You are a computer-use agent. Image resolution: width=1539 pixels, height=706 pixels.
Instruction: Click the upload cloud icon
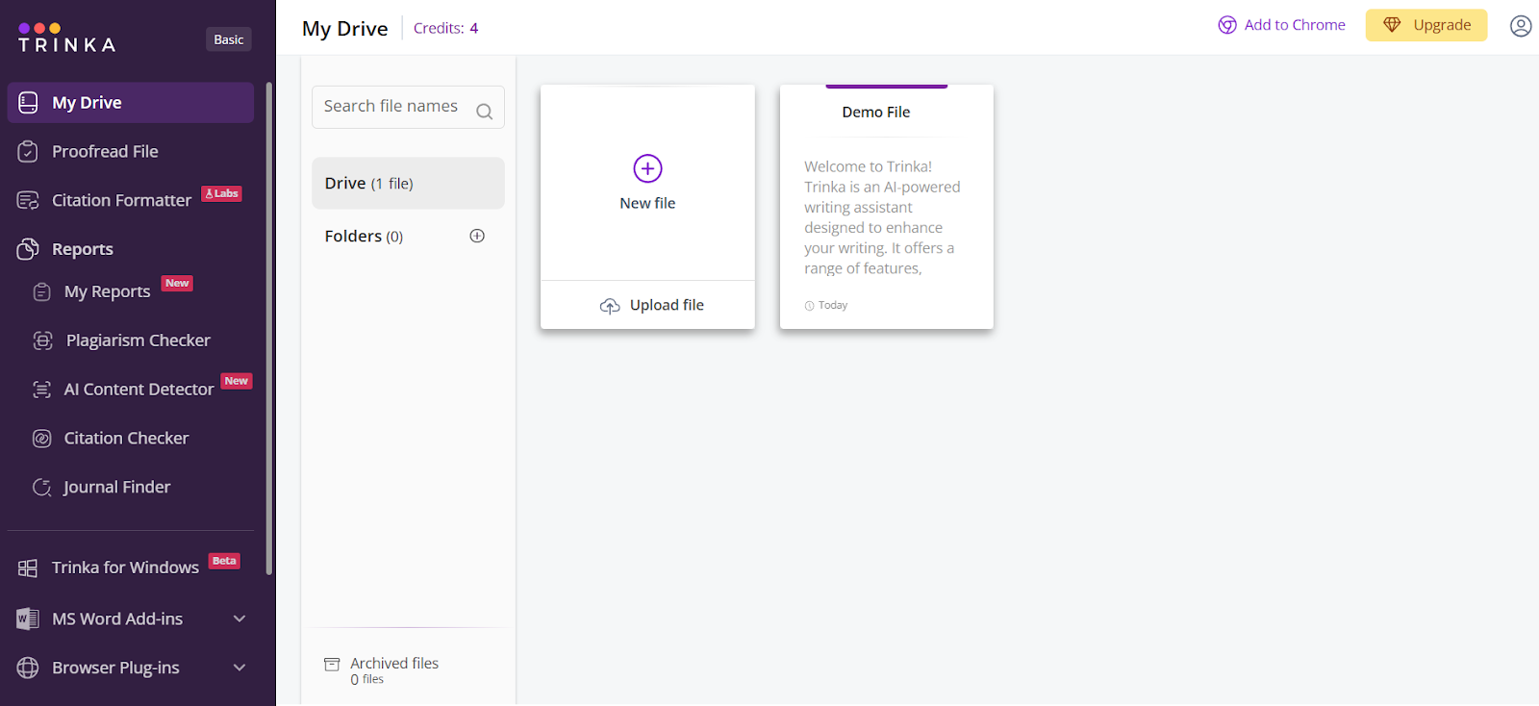tap(610, 306)
